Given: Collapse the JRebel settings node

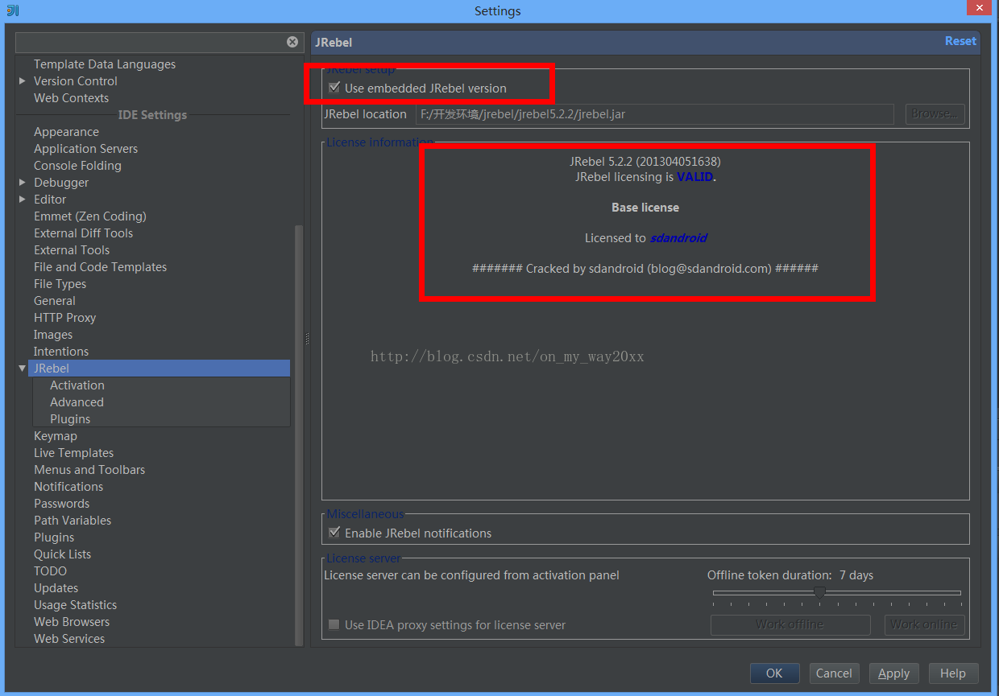Looking at the screenshot, I should (23, 369).
